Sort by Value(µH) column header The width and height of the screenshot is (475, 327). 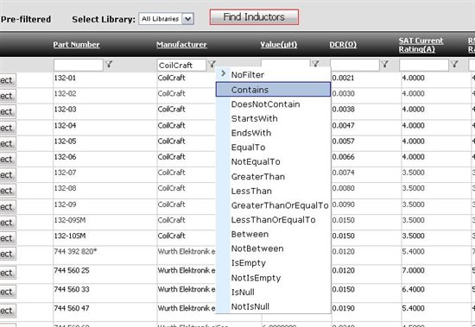[279, 45]
